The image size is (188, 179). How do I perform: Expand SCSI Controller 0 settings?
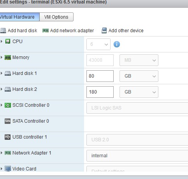coord(2,105)
